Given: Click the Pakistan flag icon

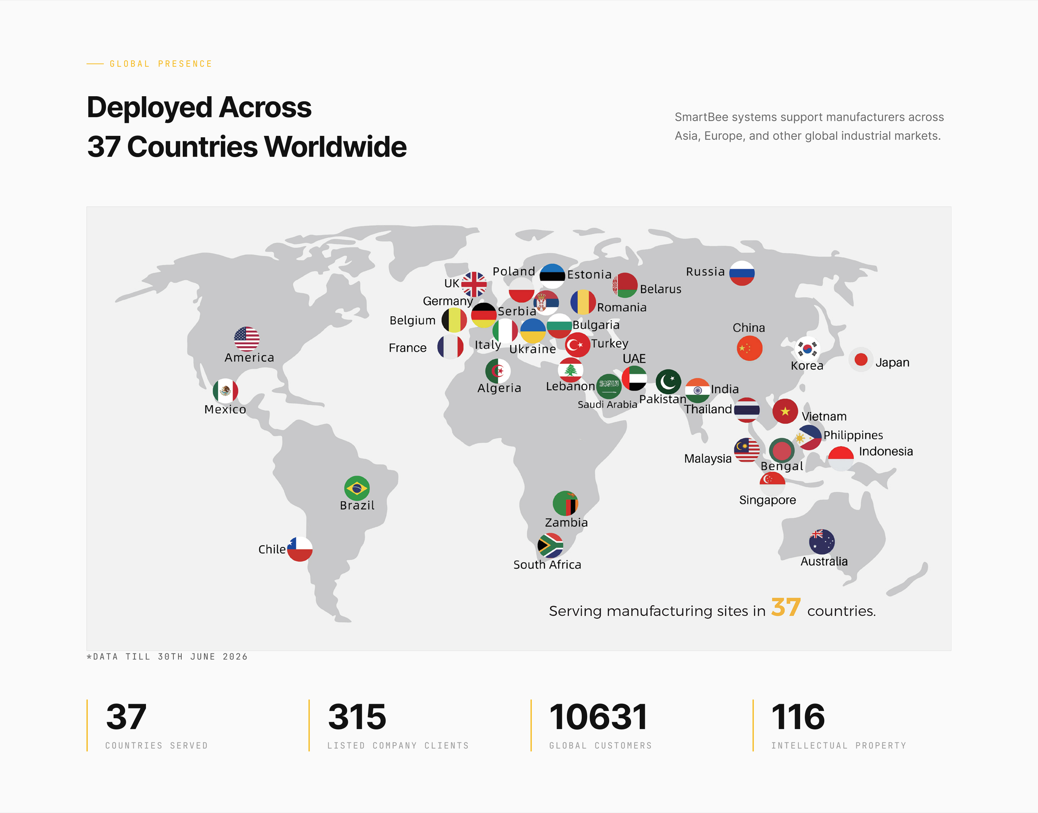Looking at the screenshot, I should 668,382.
